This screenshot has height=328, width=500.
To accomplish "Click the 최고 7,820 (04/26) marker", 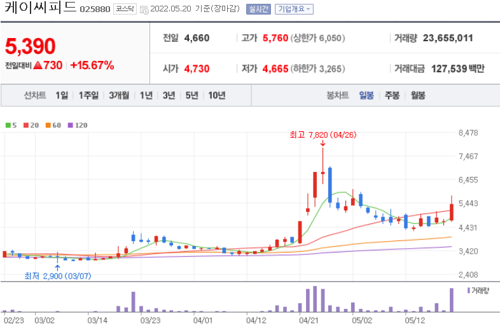I will pos(323,135).
